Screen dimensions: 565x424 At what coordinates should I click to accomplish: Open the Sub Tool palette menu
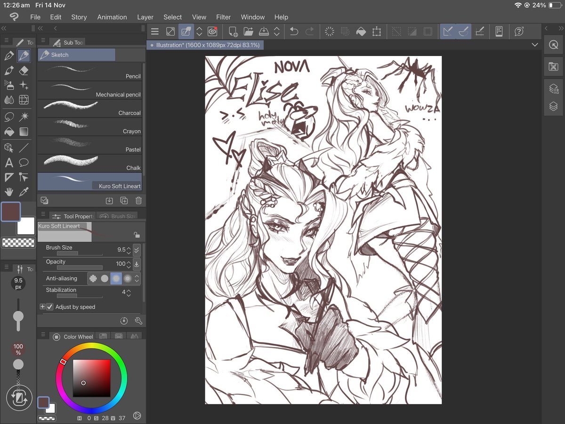pos(43,41)
